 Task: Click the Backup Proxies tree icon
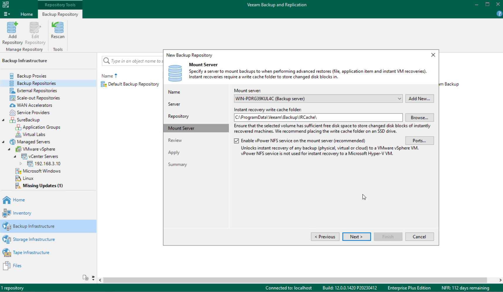[12, 76]
